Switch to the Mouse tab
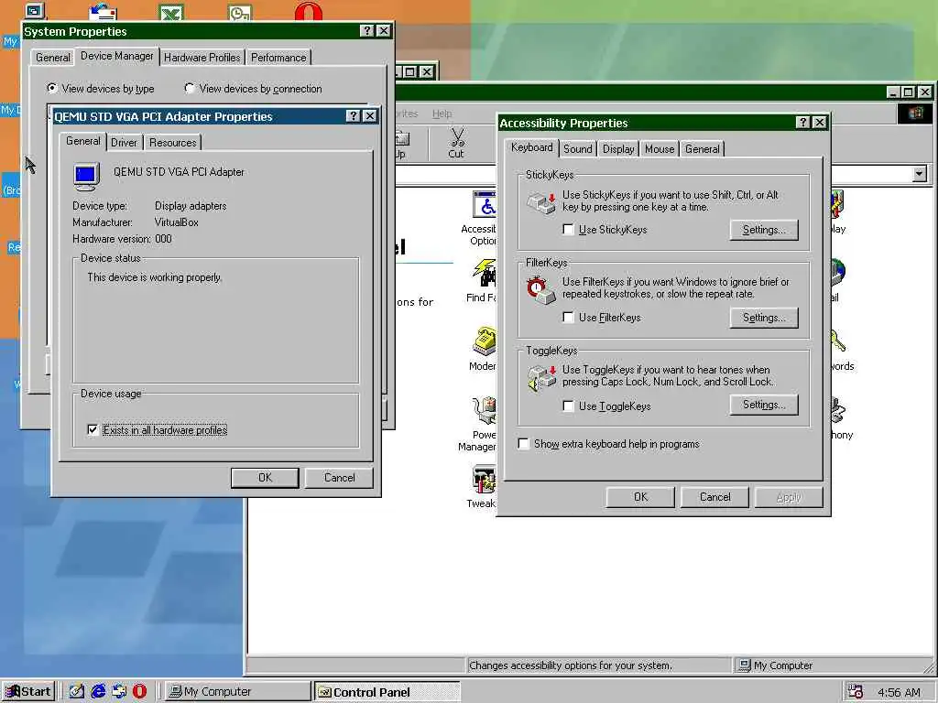938x703 pixels. pos(660,149)
